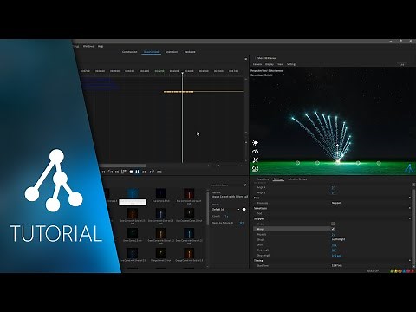The width and height of the screenshot is (416, 312).
Task: Click the sun brightness icon in 3D view
Action: (x=255, y=143)
